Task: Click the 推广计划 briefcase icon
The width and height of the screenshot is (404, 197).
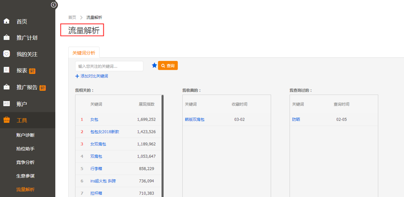Action: tap(7, 38)
